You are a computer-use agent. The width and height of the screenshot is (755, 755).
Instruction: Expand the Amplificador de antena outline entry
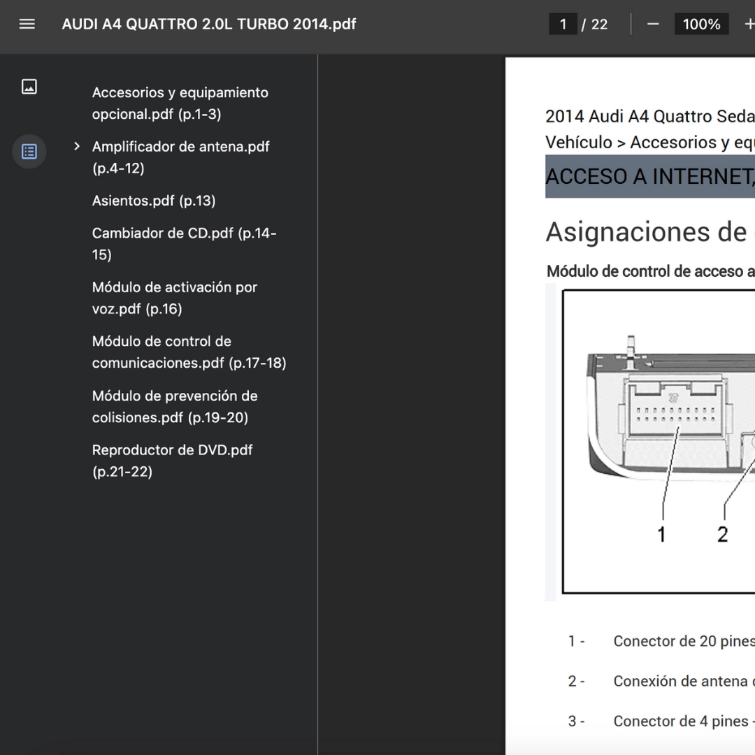[x=77, y=146]
